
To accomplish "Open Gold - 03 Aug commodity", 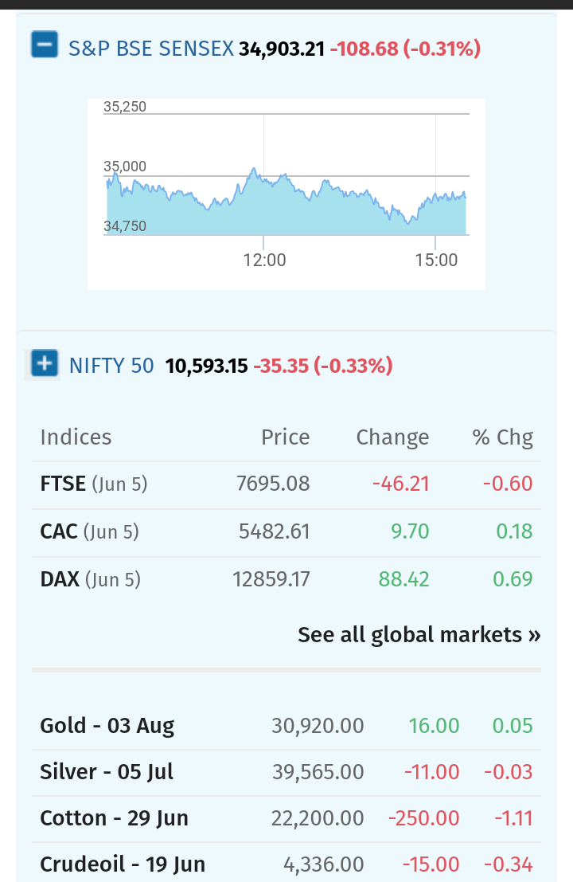I will click(286, 726).
